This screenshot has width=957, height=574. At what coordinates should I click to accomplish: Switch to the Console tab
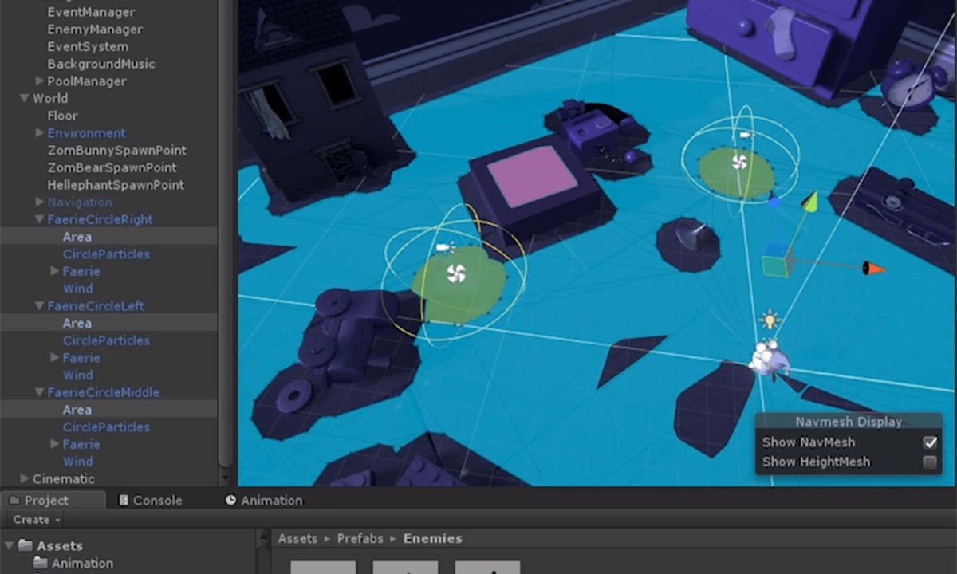click(150, 501)
